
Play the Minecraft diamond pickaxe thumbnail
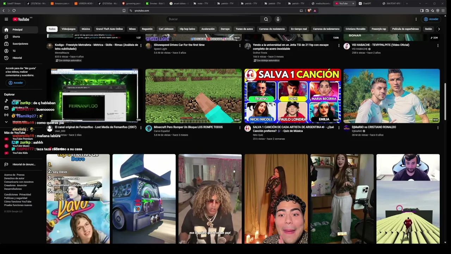click(193, 96)
